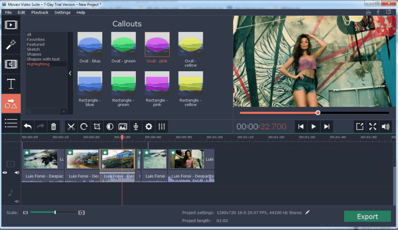Image resolution: width=398 pixels, height=230 pixels.
Task: Play the video preview
Action: point(314,126)
